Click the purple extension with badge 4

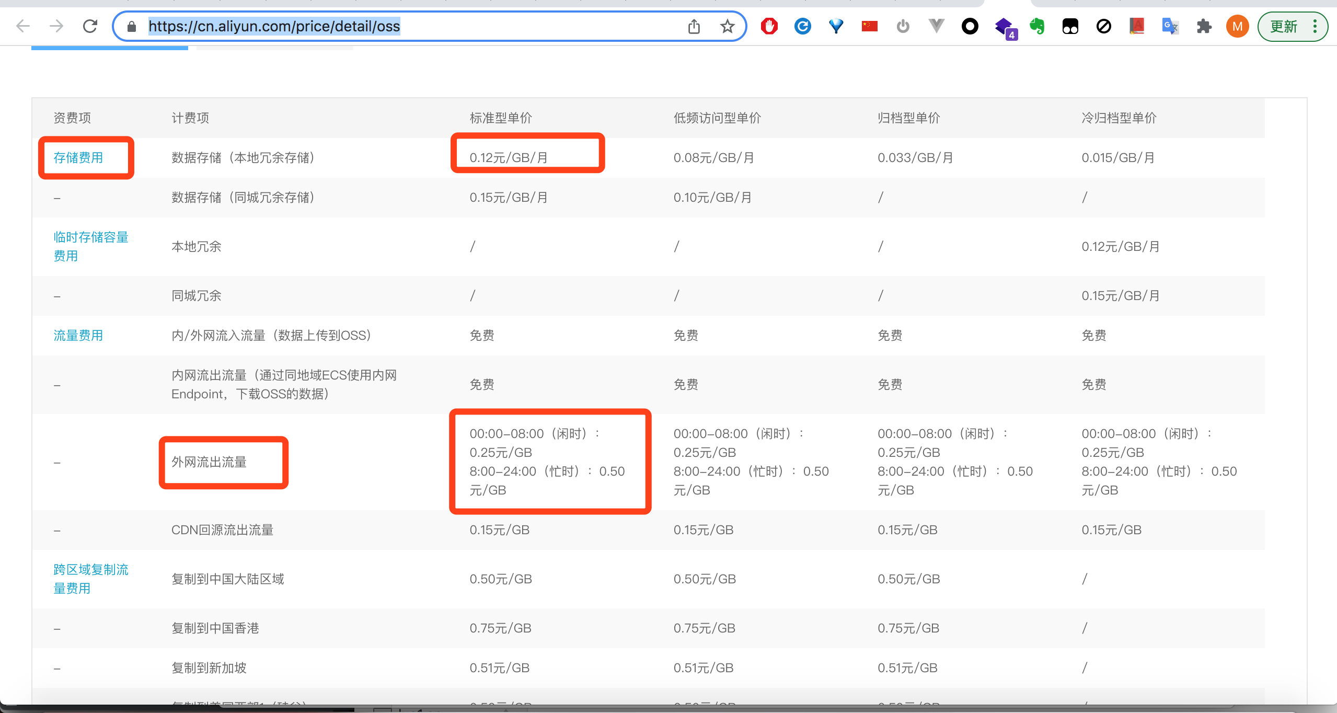(1004, 27)
